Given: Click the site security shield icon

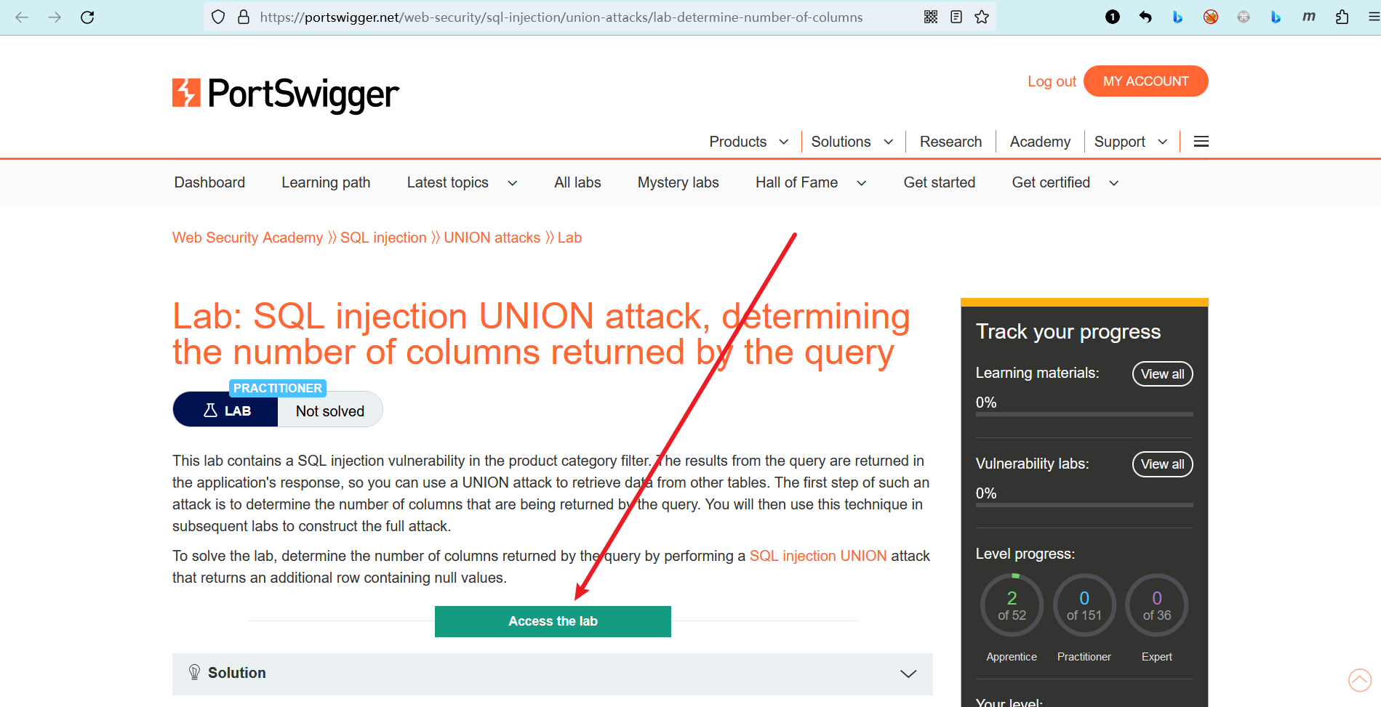Looking at the screenshot, I should pos(218,17).
